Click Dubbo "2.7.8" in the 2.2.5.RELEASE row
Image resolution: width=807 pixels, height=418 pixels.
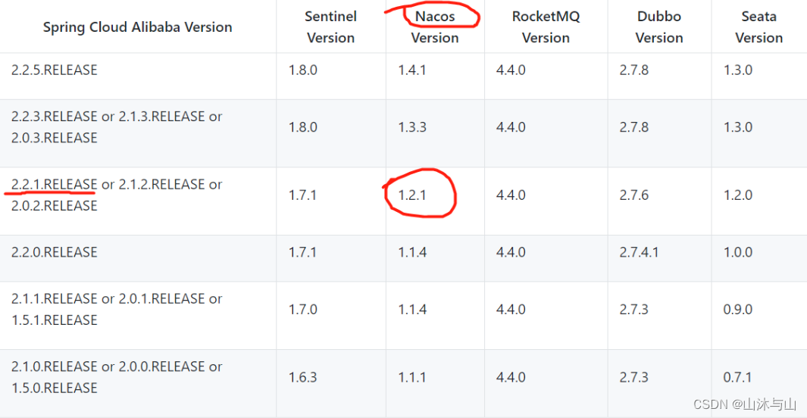pyautogui.click(x=633, y=70)
